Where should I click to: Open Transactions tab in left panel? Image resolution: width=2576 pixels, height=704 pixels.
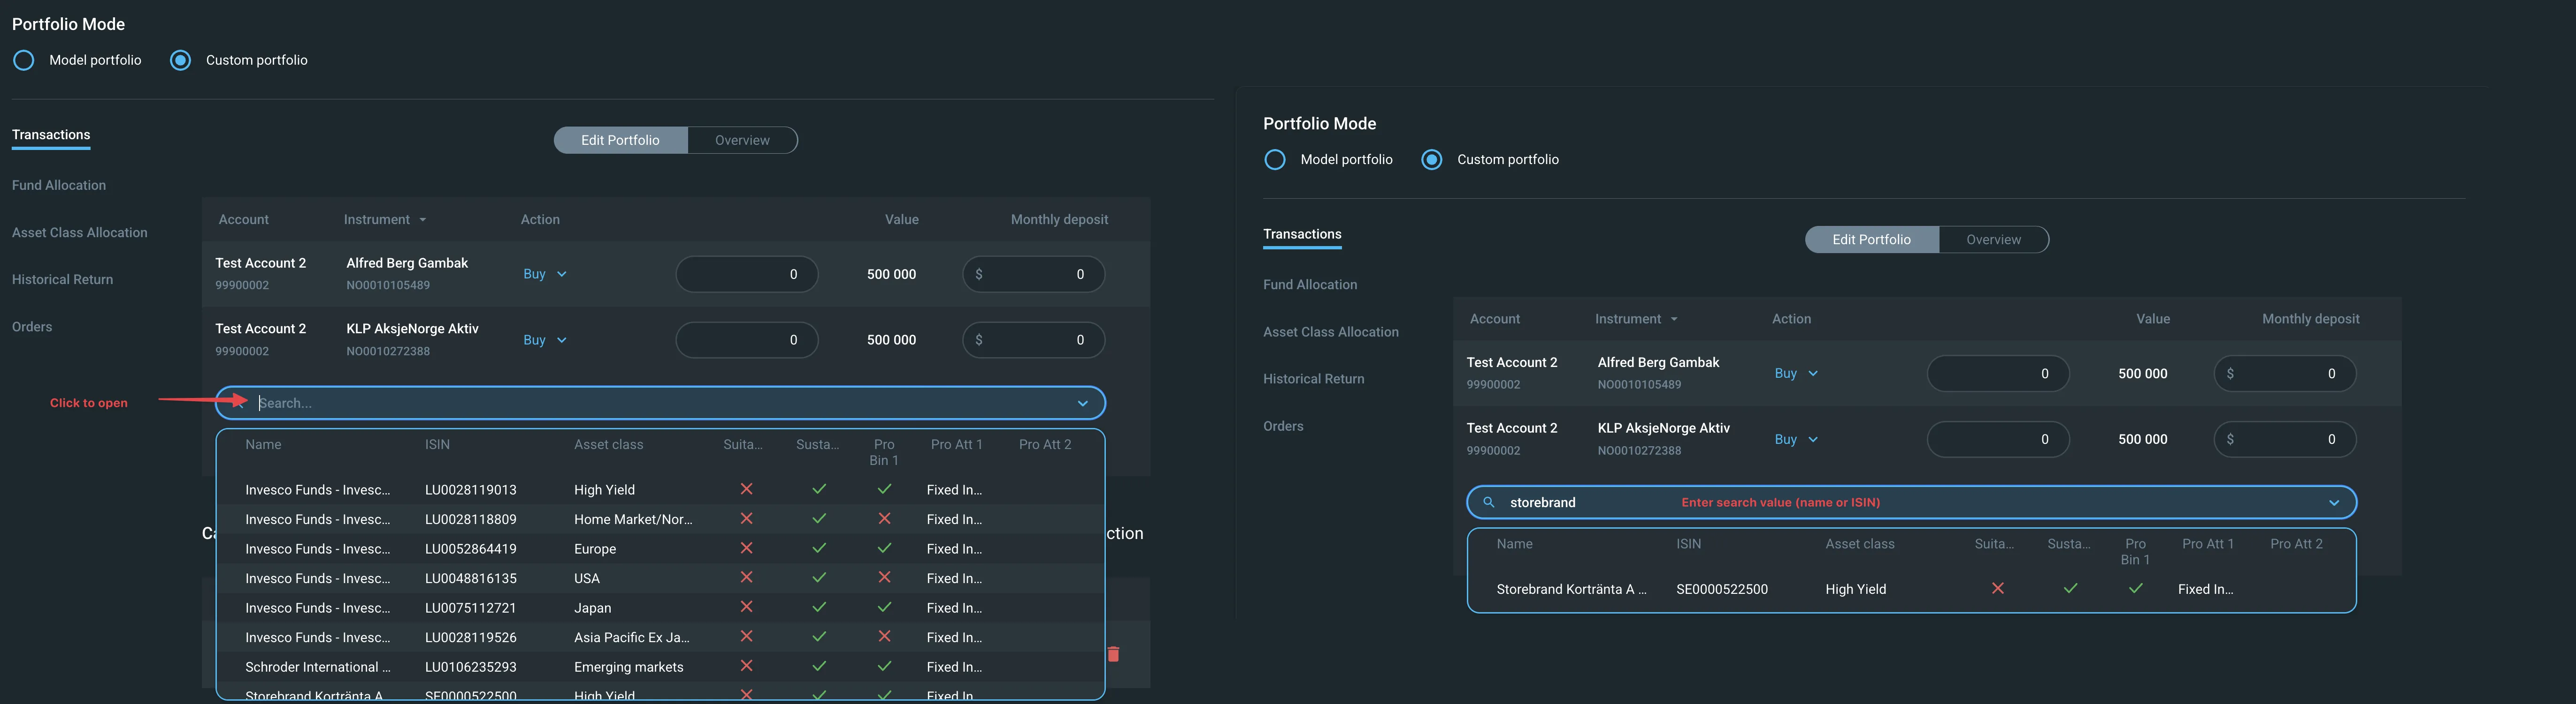click(51, 135)
